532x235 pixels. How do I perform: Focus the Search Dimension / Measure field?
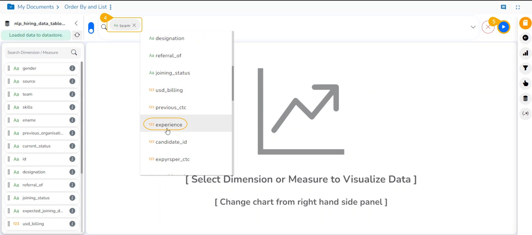point(37,53)
